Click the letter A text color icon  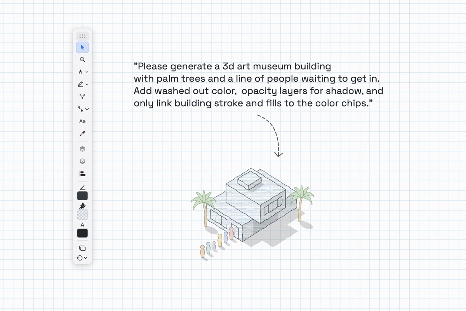click(82, 225)
